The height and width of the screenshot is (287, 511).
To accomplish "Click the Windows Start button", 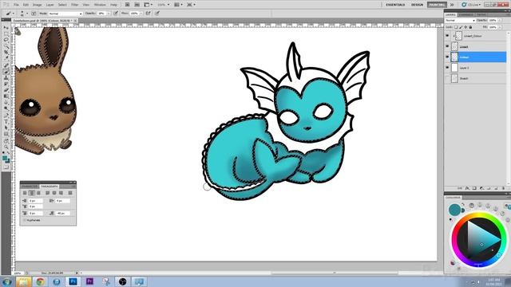I will 7,281.
